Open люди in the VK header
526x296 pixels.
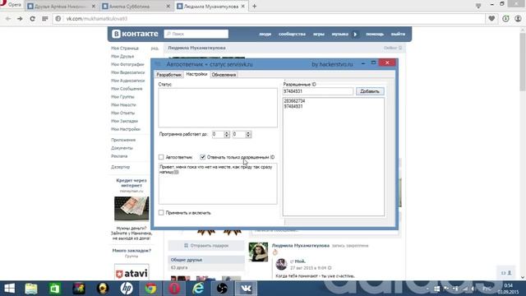(x=265, y=35)
